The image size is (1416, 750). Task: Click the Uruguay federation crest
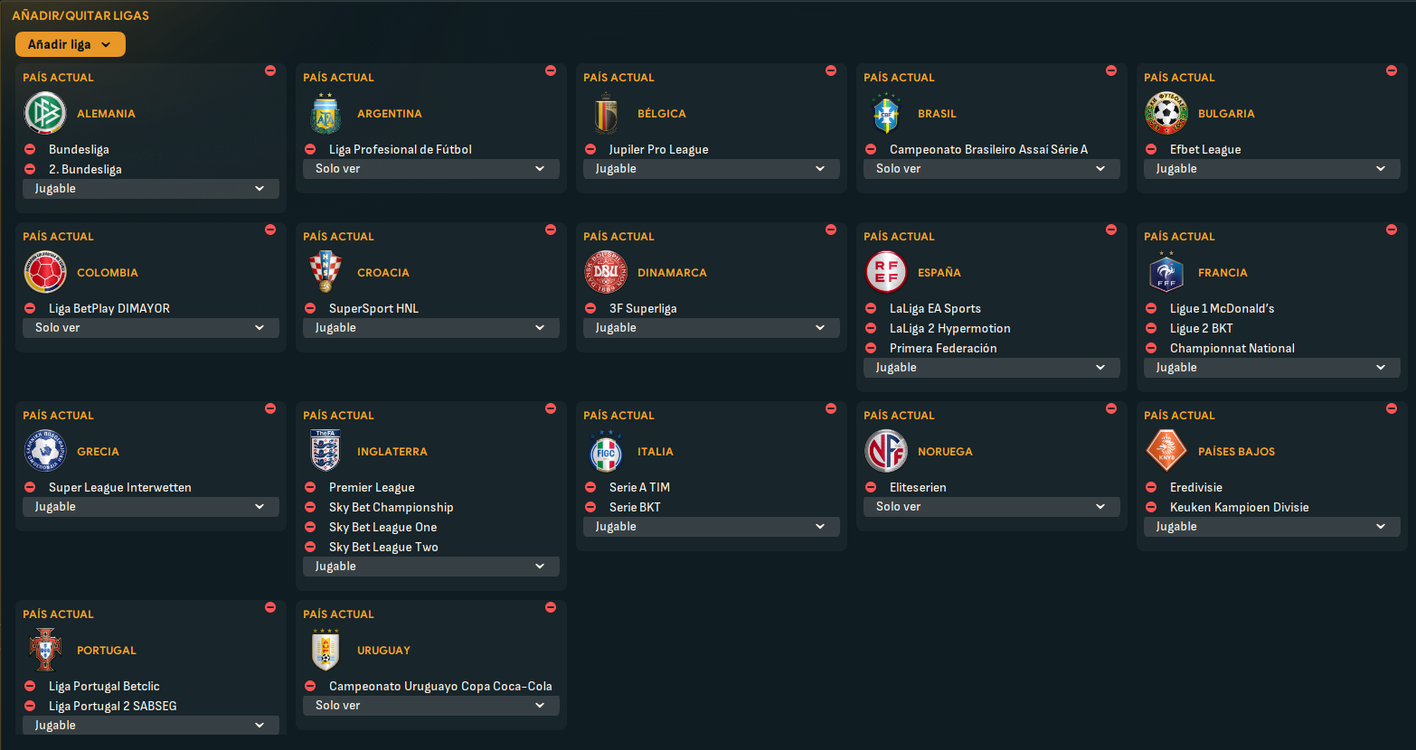point(326,651)
